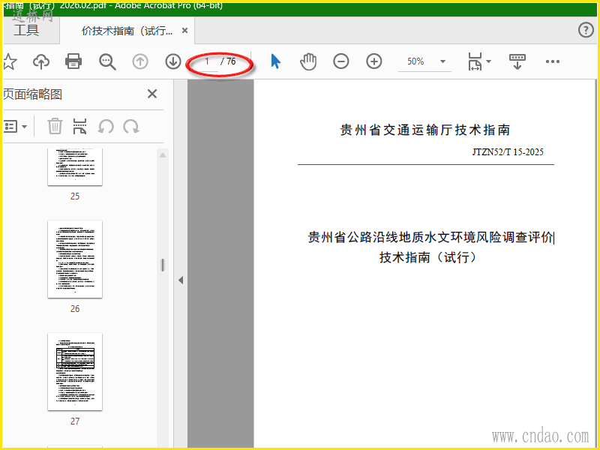Click the thumbnail panel scrollbar handle
This screenshot has height=450, width=600.
pyautogui.click(x=163, y=265)
